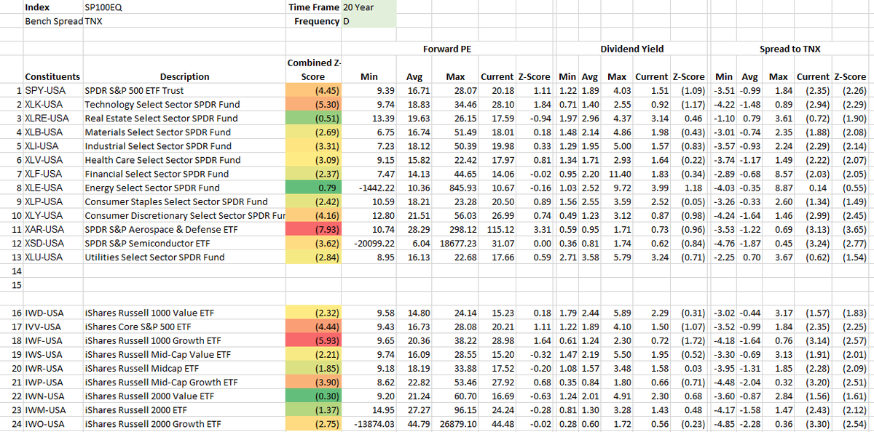Click the IWN-USA ticker cell
874x432 pixels.
[53, 395]
